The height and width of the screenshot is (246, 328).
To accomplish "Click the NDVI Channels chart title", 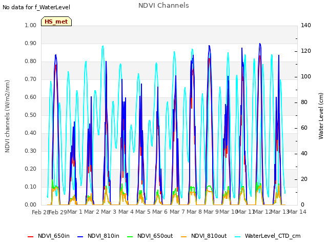I will (x=163, y=5).
